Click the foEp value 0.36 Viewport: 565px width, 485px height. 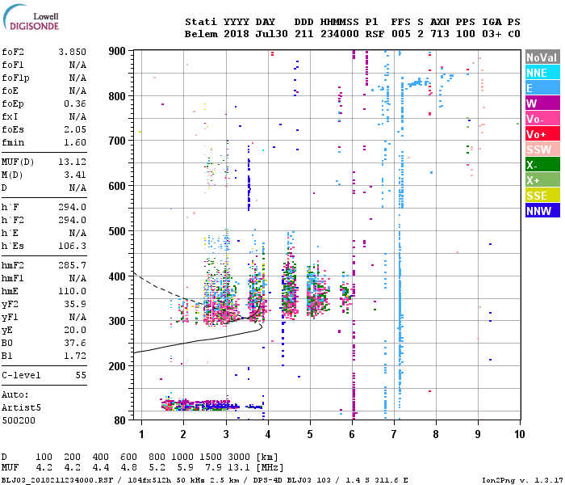click(x=75, y=104)
